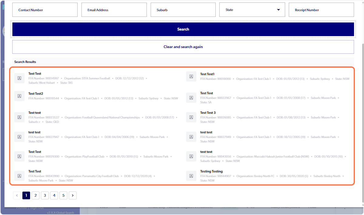
Task: Click the profile icon for the PlayFootball Club result
Action: (x=19, y=156)
